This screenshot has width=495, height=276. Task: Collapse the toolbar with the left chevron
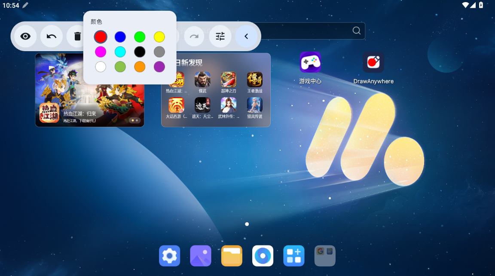pos(246,37)
